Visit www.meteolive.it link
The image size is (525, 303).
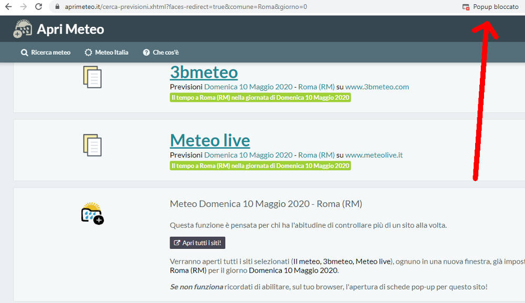coord(374,155)
